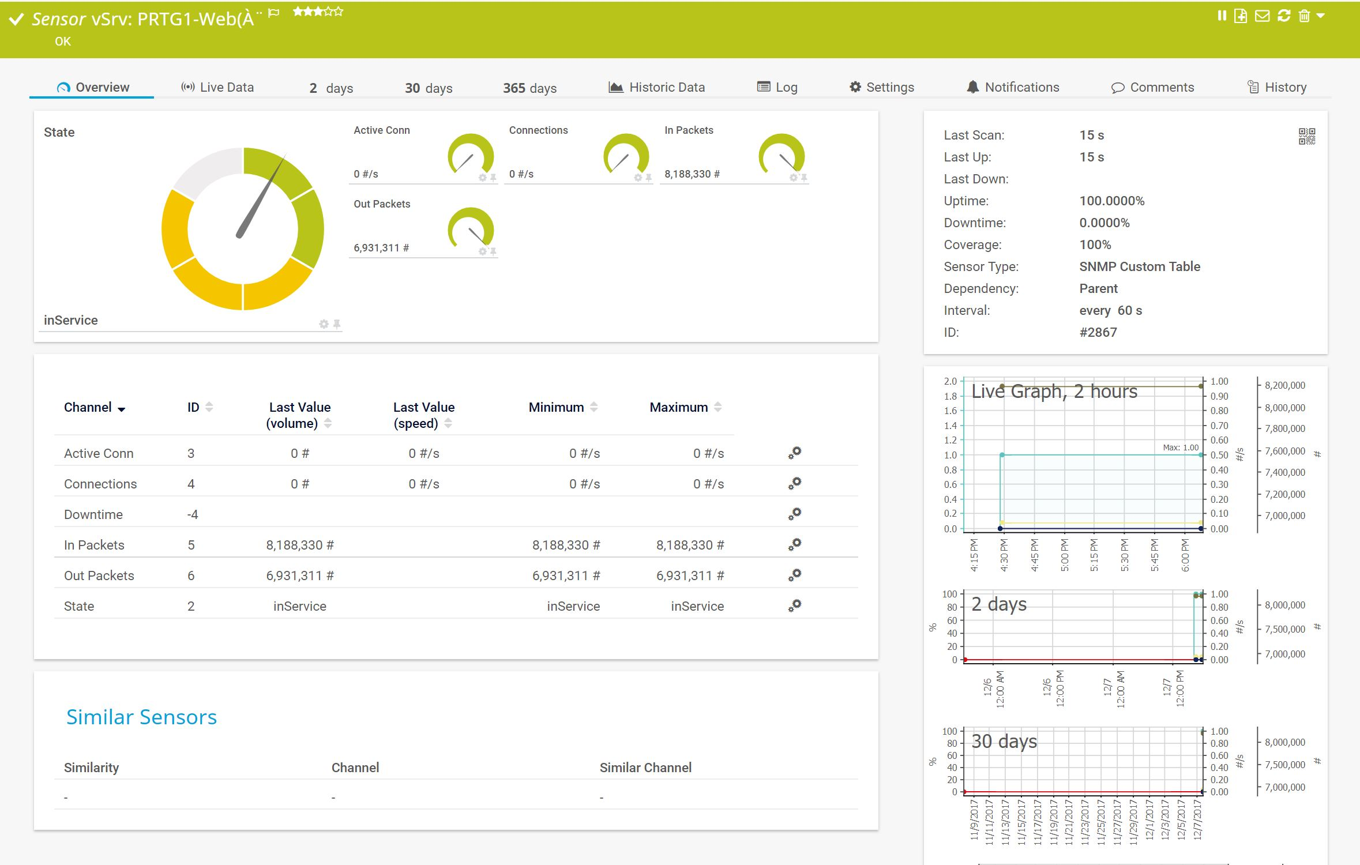Image resolution: width=1360 pixels, height=865 pixels.
Task: Open the QR code icon
Action: point(1307,137)
